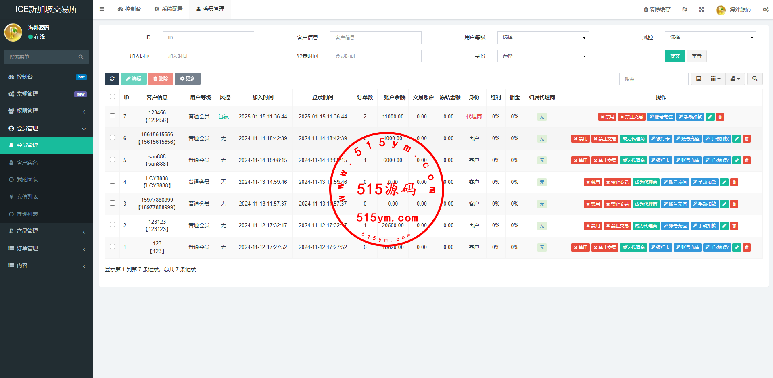
Task: Switch to the 系统配置 tab
Action: [169, 9]
